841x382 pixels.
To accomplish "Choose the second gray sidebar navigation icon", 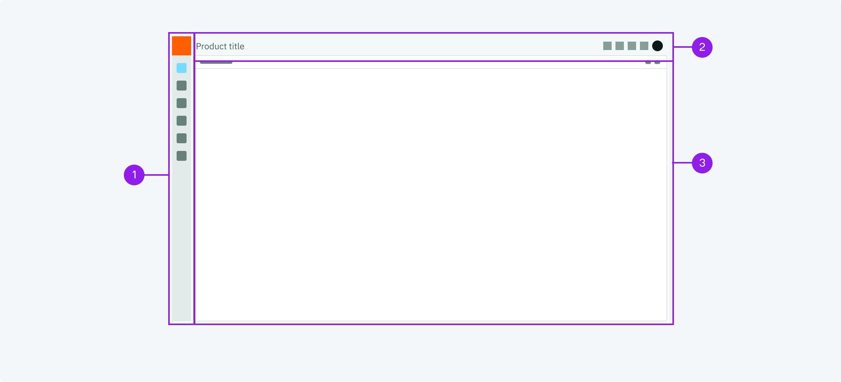I will tap(182, 103).
